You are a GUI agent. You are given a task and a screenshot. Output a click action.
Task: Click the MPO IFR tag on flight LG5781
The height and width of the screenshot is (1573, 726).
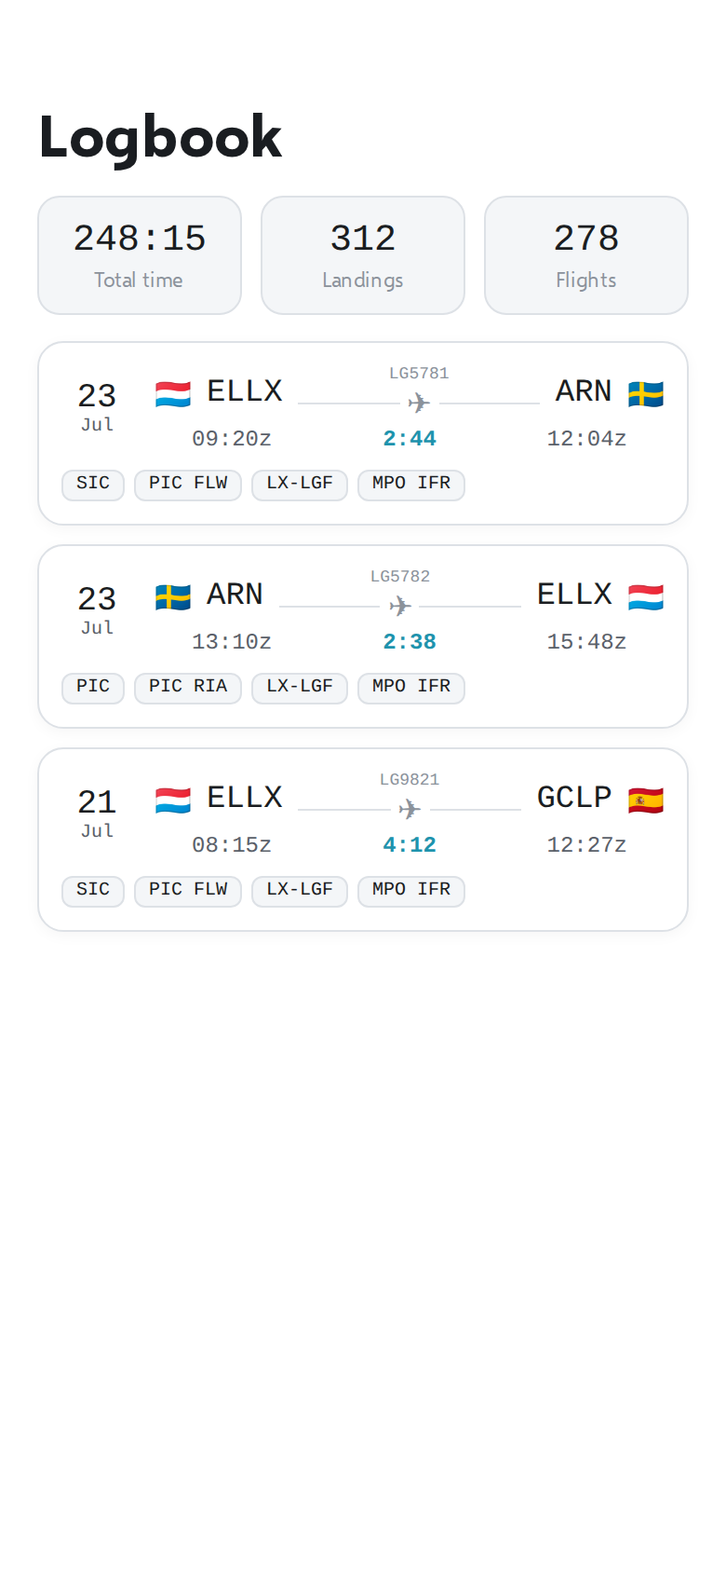(x=411, y=485)
